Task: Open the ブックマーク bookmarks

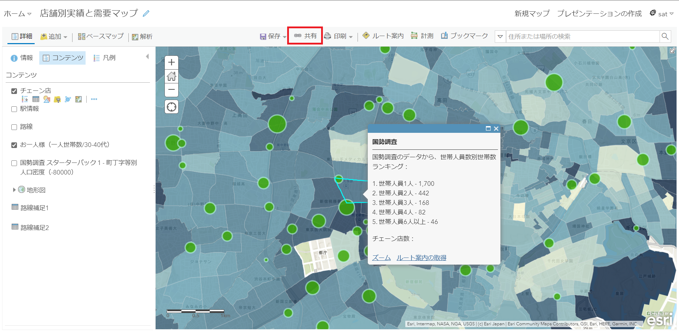Action: click(464, 36)
